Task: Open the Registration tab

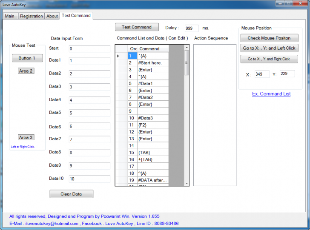Action: coord(31,16)
